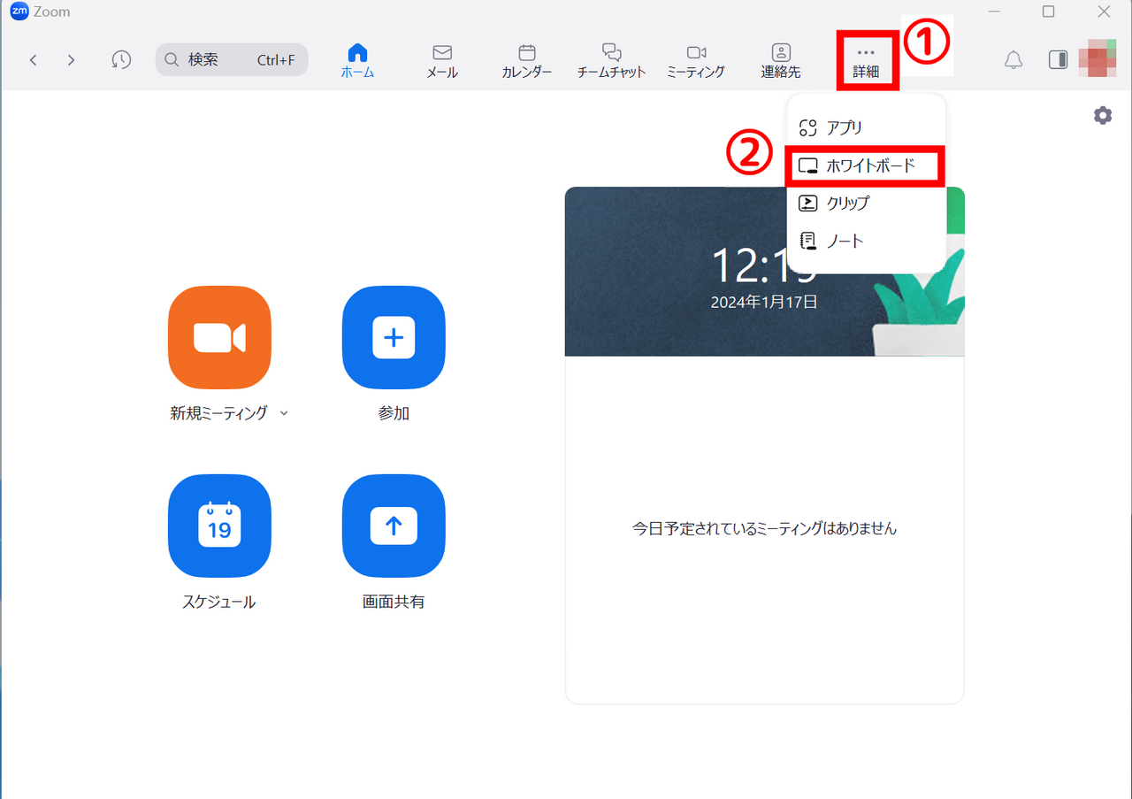Image resolution: width=1132 pixels, height=799 pixels.
Task: Go back with the left arrow
Action: (x=34, y=60)
